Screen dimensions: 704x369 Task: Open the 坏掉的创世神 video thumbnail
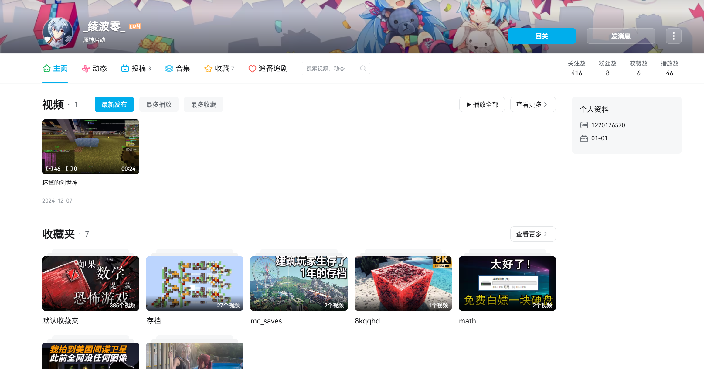click(90, 146)
